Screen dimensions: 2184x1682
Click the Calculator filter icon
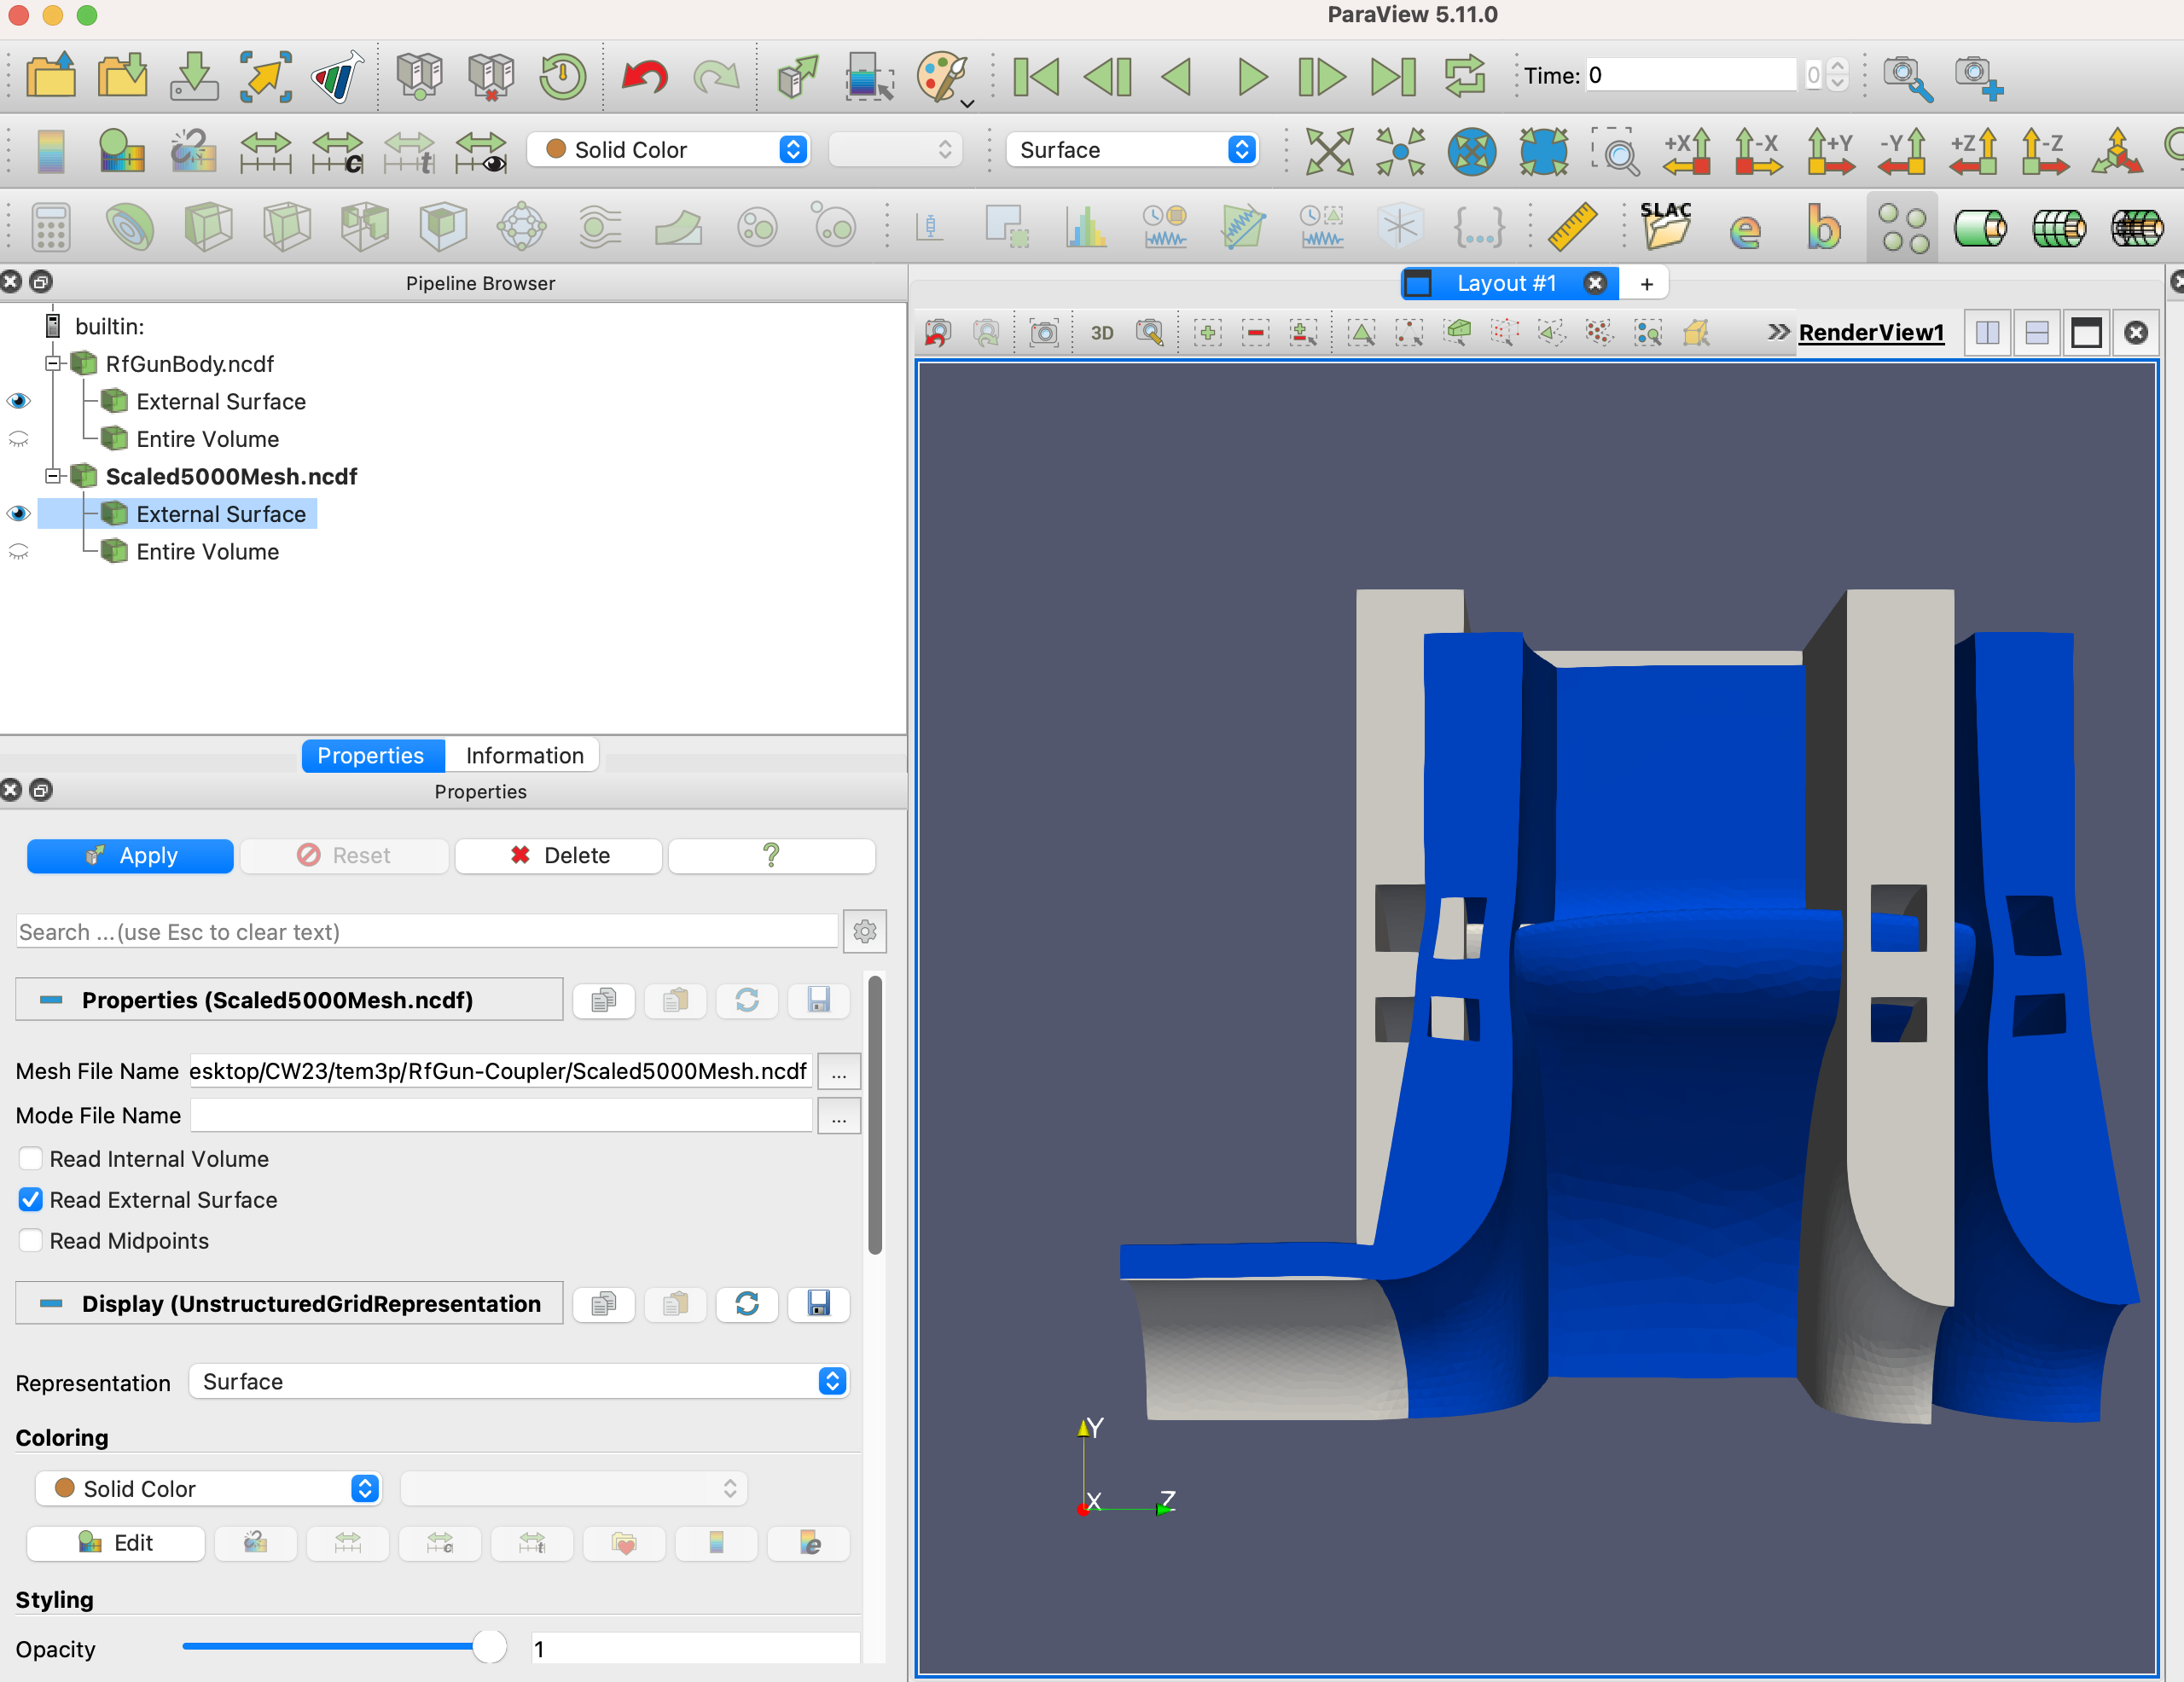(50, 227)
